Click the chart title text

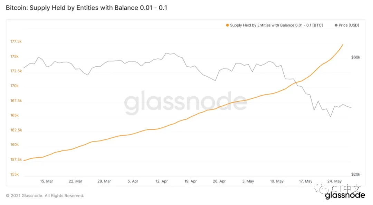tap(86, 7)
